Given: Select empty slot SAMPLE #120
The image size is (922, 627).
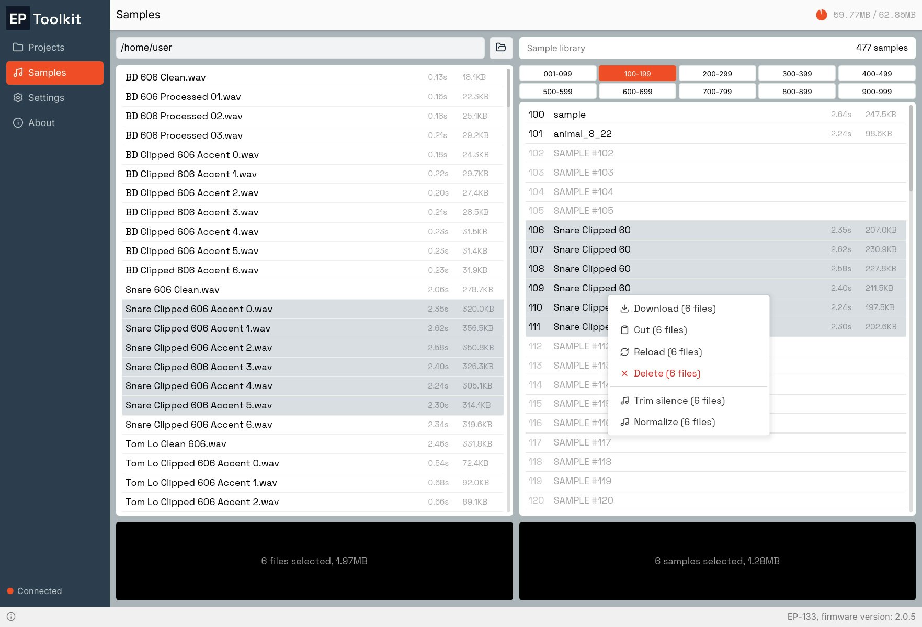Looking at the screenshot, I should 716,500.
